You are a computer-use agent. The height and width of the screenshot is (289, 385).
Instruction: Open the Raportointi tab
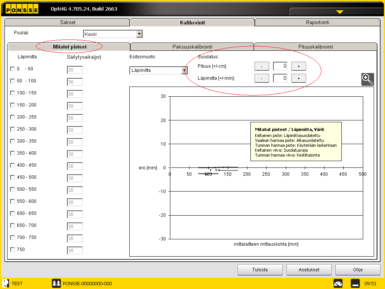tap(317, 22)
